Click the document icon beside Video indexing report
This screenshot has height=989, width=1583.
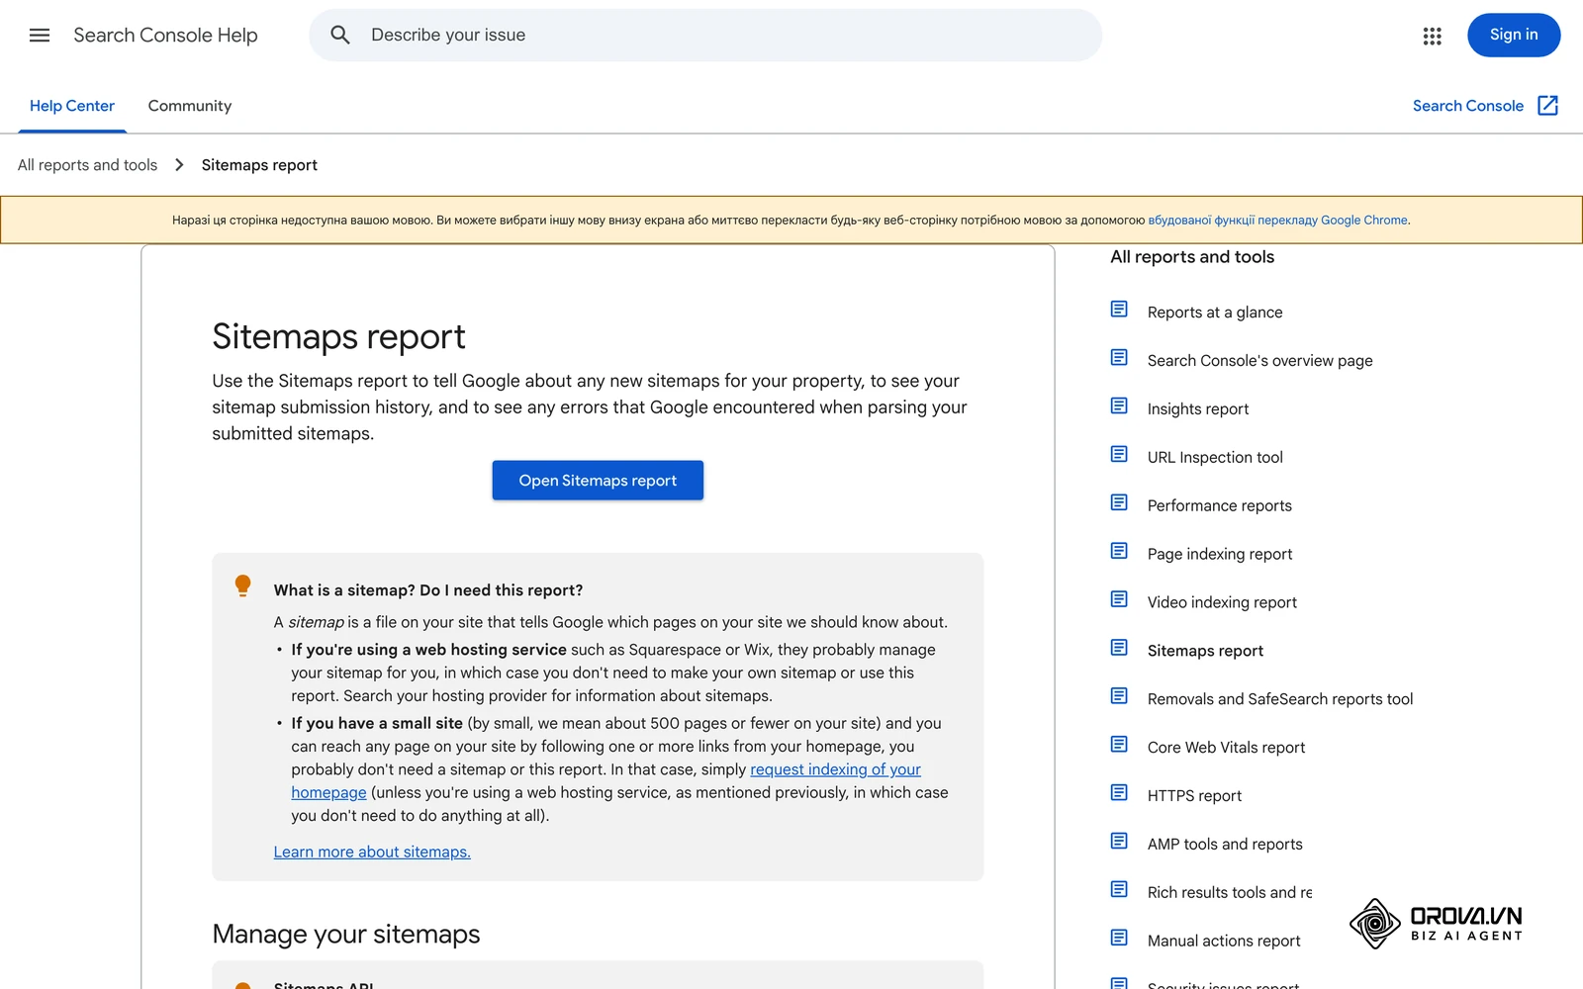[x=1119, y=600]
